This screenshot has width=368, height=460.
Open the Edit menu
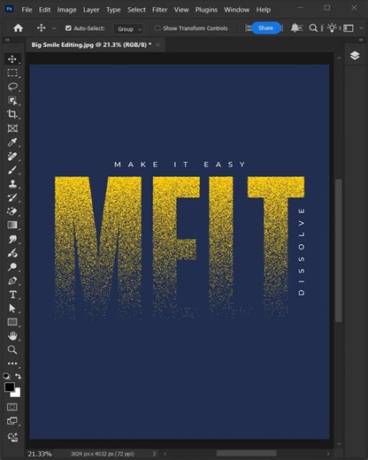click(44, 10)
